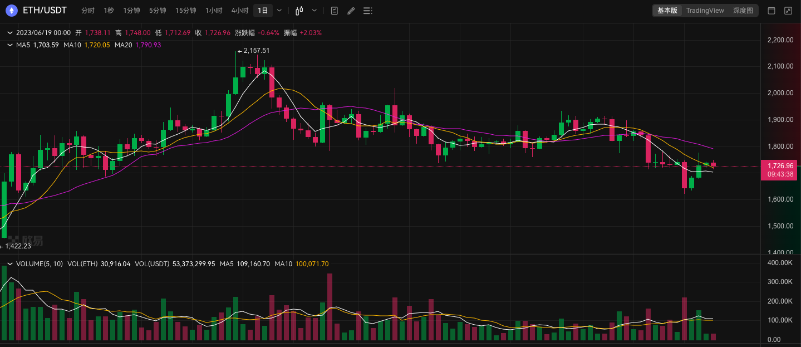Screen dimensions: 801x347
Task: Switch to the 1小时 timeframe
Action: (214, 11)
